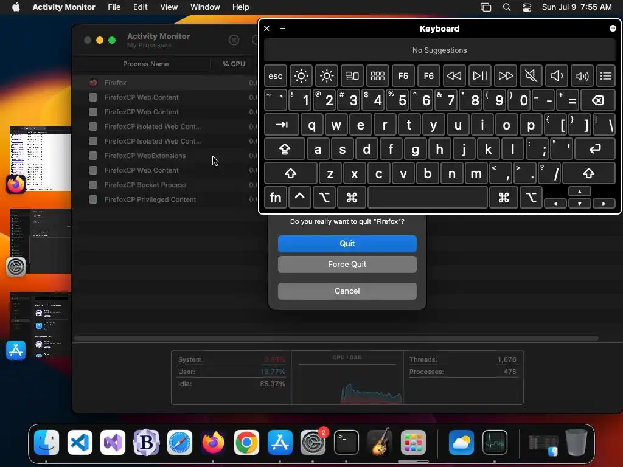623x467 pixels.
Task: Open the Apple menu
Action: [16, 7]
